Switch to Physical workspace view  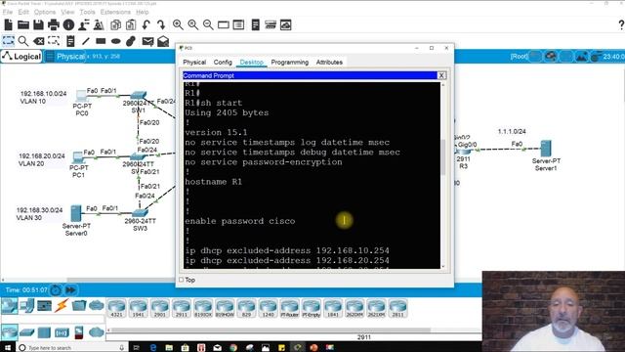(65, 57)
